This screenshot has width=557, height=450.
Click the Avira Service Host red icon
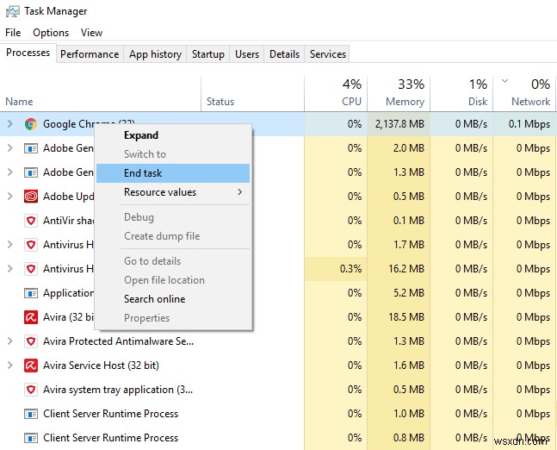(31, 366)
